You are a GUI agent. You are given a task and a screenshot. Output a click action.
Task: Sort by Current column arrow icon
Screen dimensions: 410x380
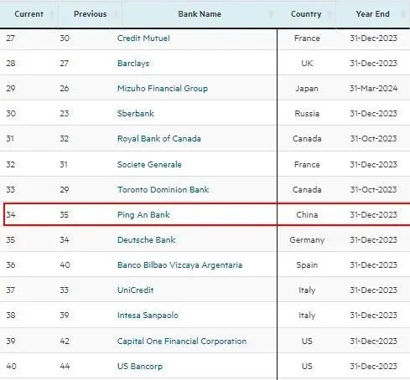tap(52, 14)
